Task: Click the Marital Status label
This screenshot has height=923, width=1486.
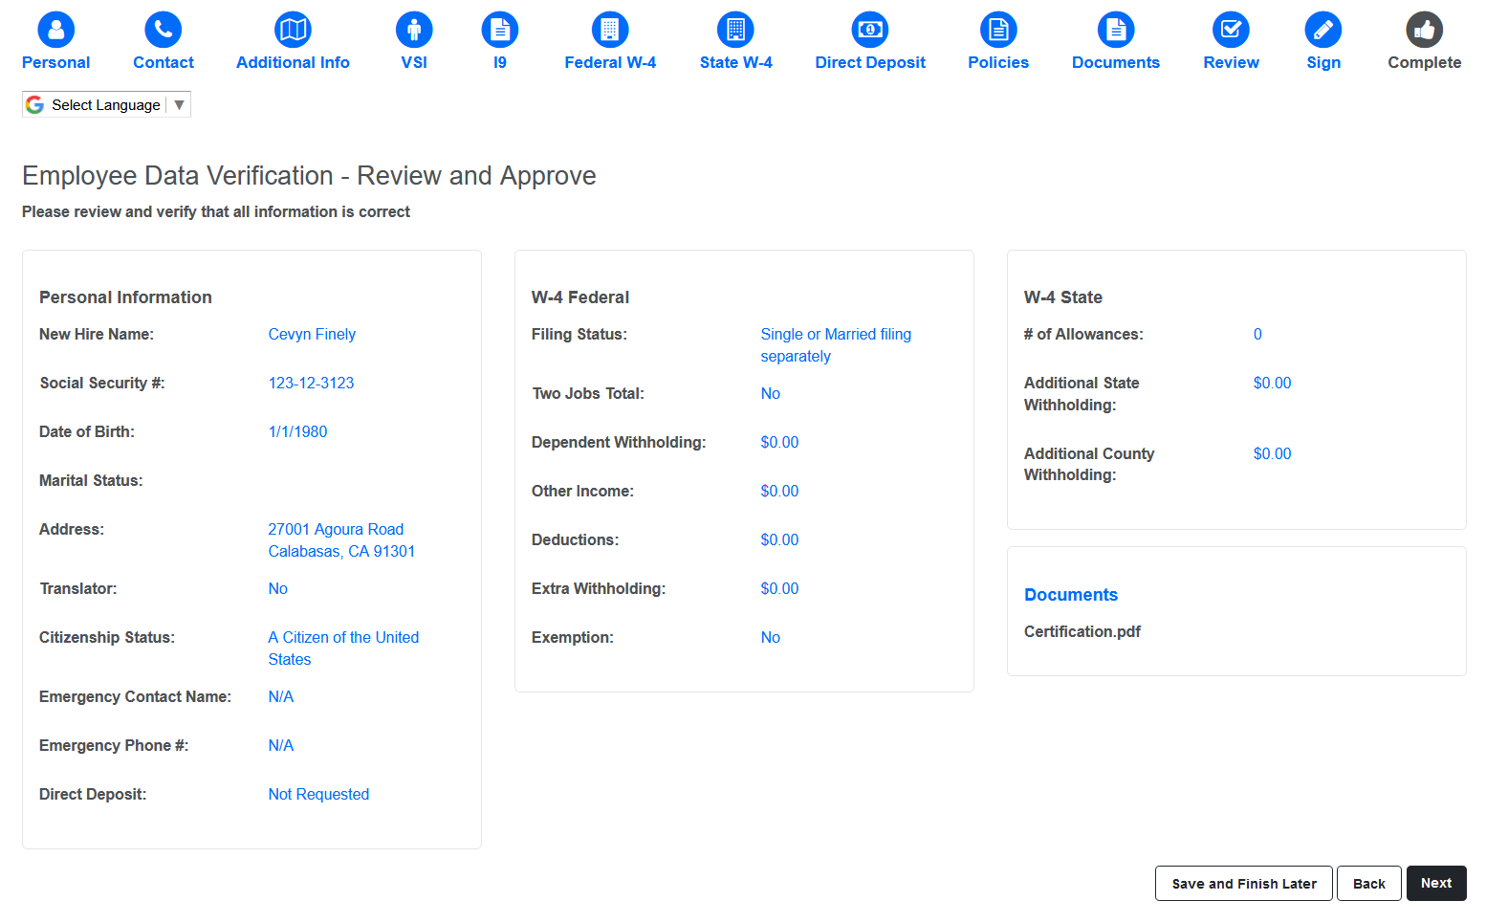Action: [91, 480]
